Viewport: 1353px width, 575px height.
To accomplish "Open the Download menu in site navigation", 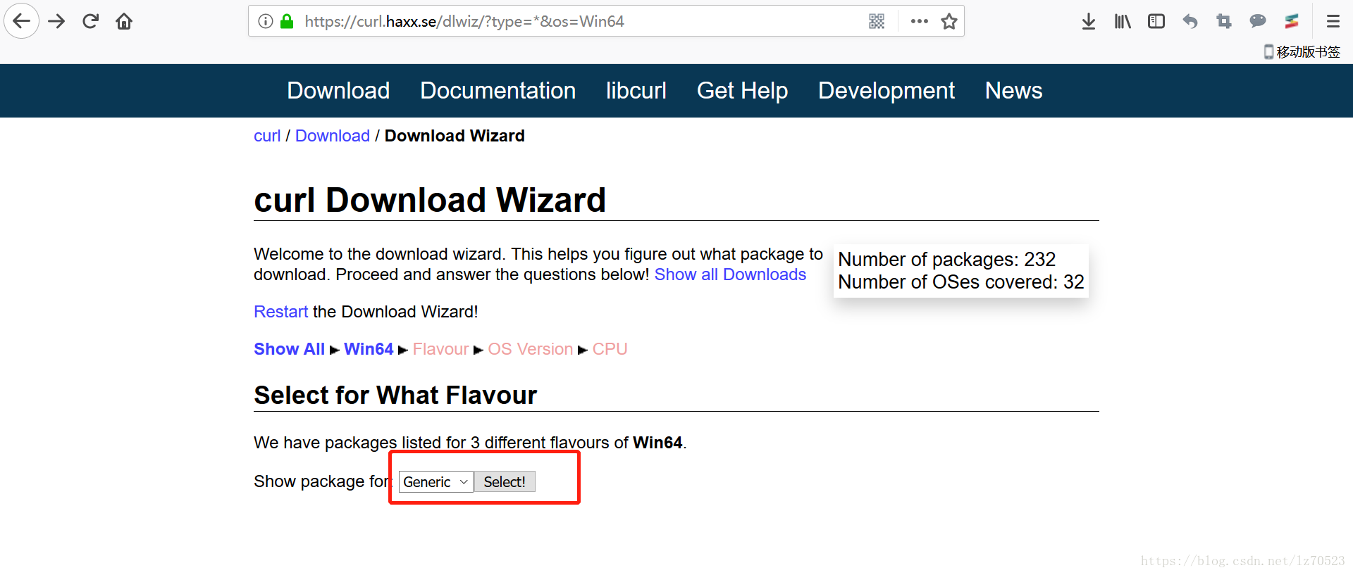I will [x=338, y=91].
